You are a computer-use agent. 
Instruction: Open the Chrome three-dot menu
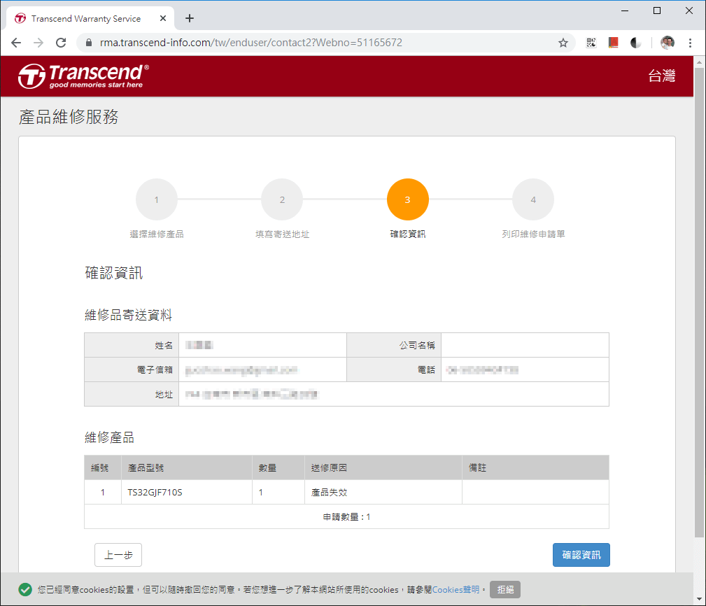[x=691, y=43]
